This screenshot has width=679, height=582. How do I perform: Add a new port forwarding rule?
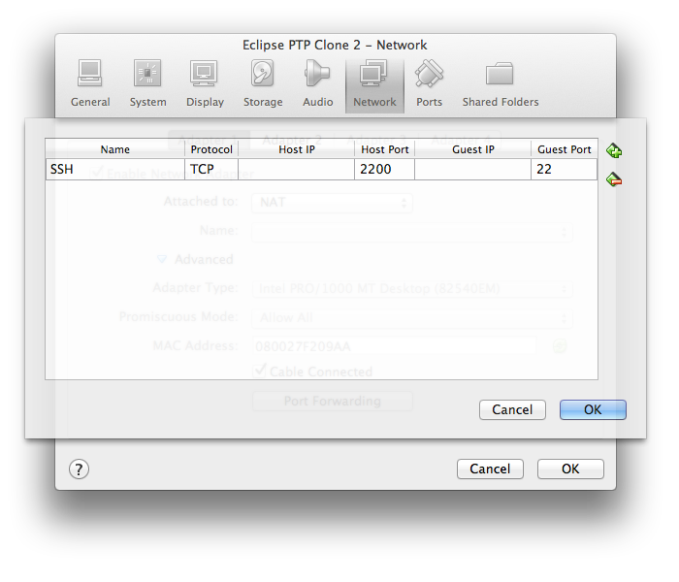tap(614, 150)
